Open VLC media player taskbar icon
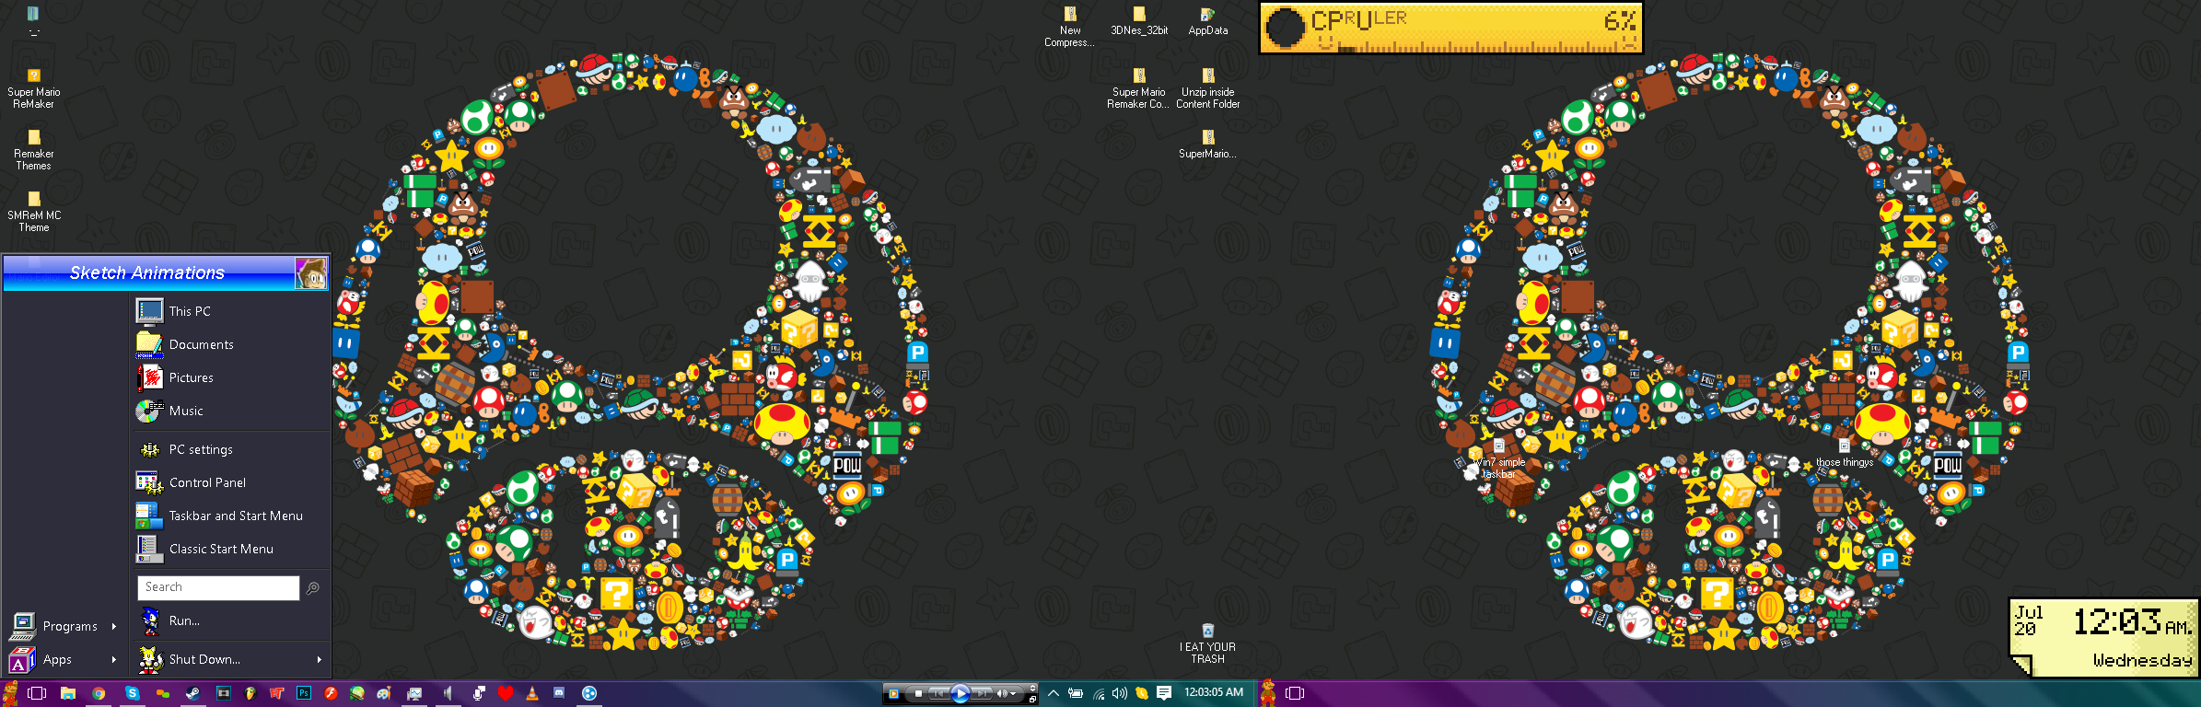2201x707 pixels. coord(531,693)
